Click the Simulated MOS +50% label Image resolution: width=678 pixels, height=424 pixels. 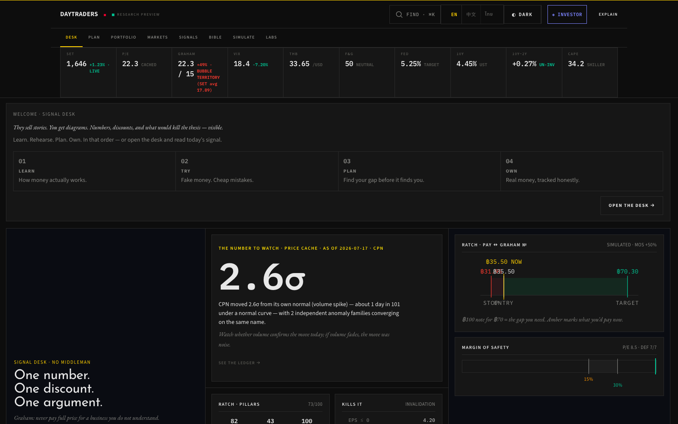(632, 245)
